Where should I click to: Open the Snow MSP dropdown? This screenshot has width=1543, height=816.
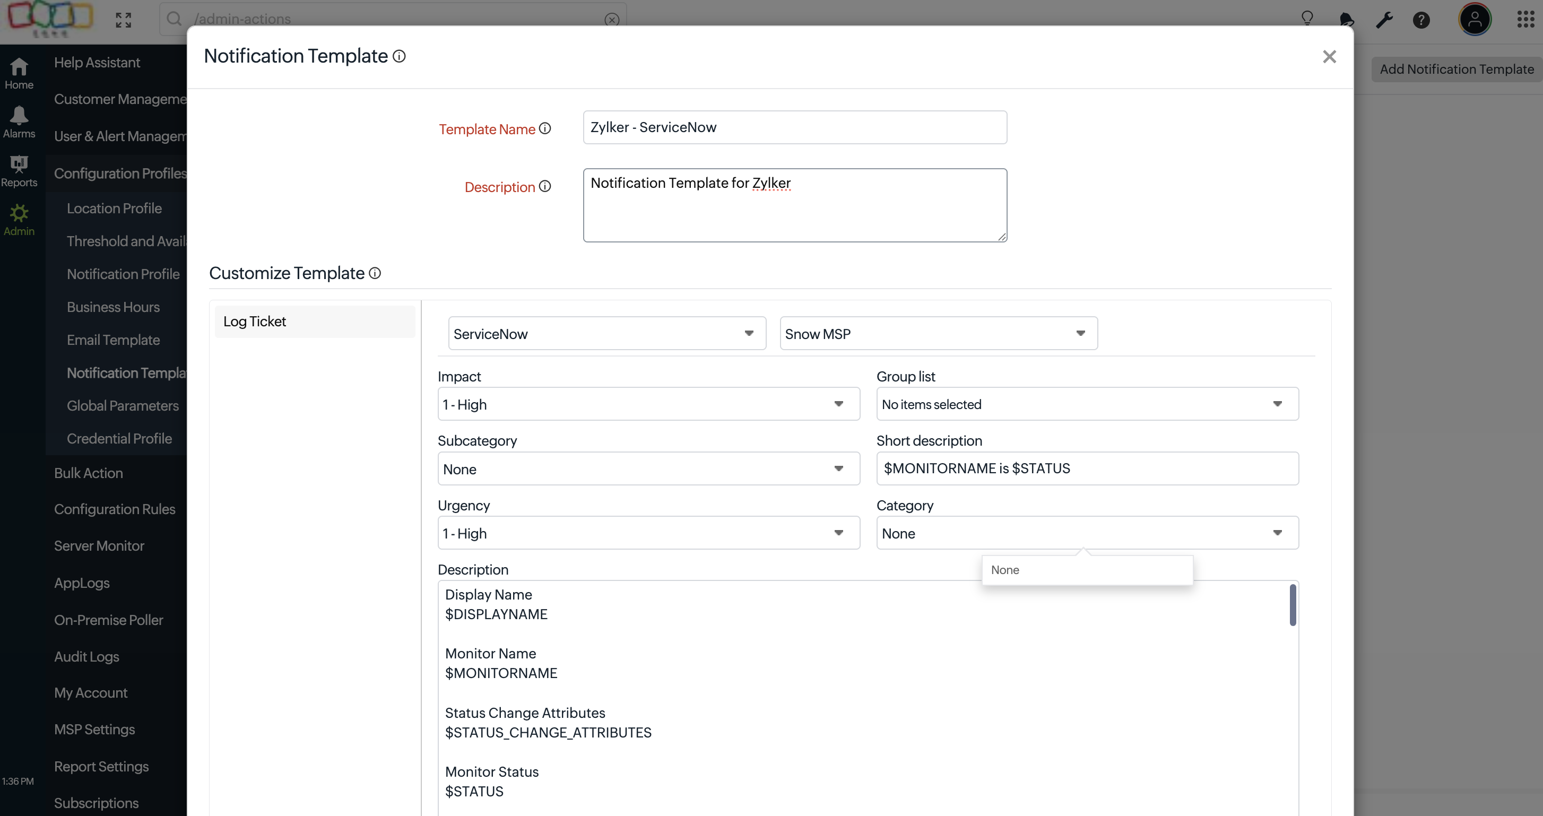coord(938,333)
